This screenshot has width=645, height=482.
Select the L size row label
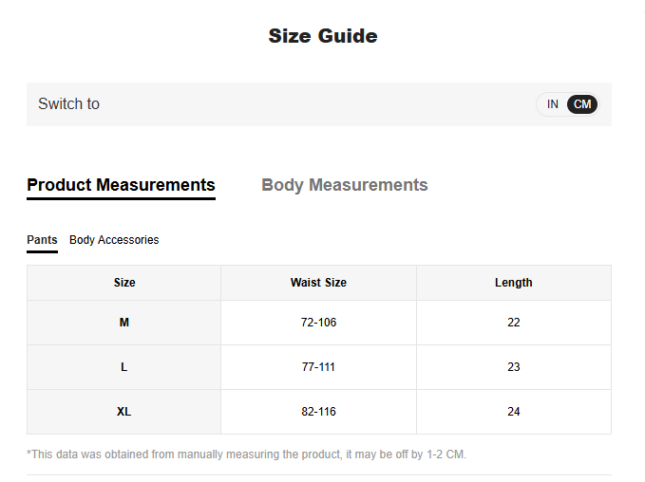pos(124,367)
